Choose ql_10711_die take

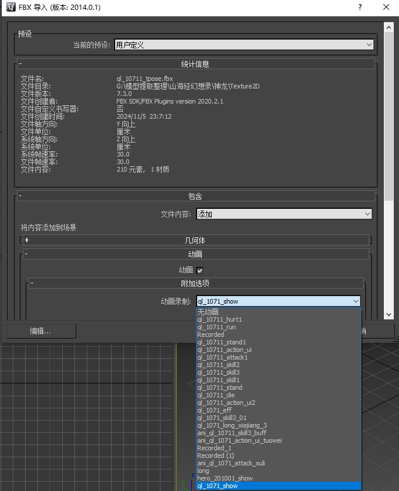click(279, 395)
